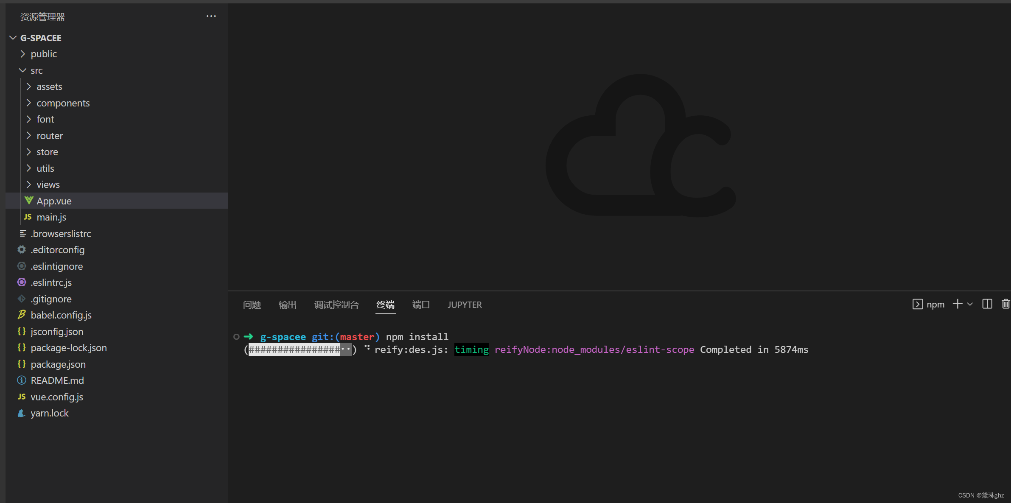1011x503 pixels.
Task: Click the g-spacee prompt directory text
Action: 283,337
